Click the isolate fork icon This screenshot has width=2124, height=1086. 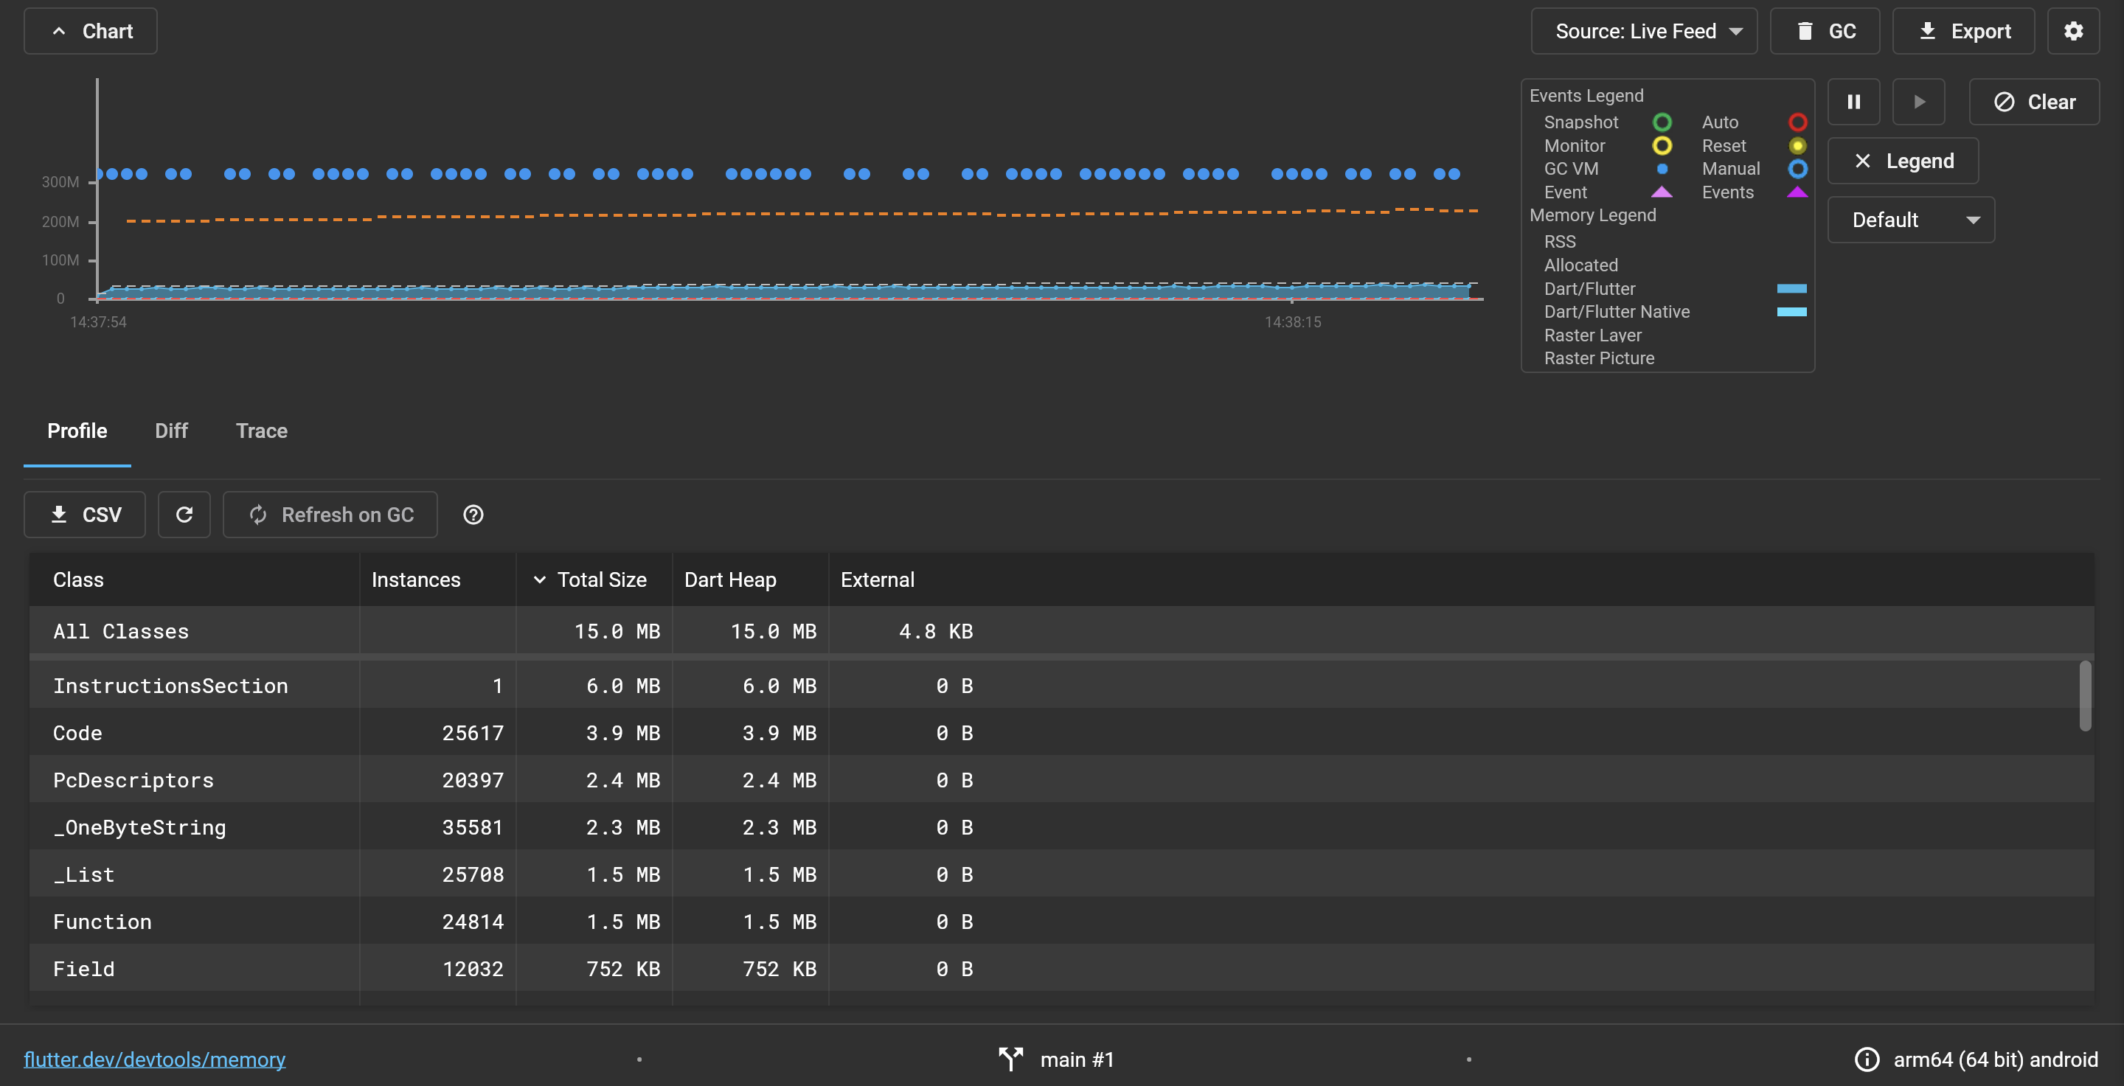[x=1010, y=1059]
